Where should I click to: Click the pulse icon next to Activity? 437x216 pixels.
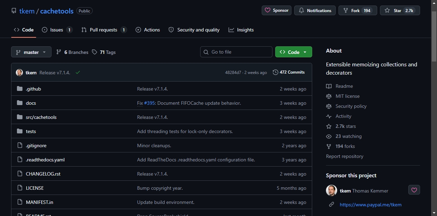pyautogui.click(x=329, y=116)
